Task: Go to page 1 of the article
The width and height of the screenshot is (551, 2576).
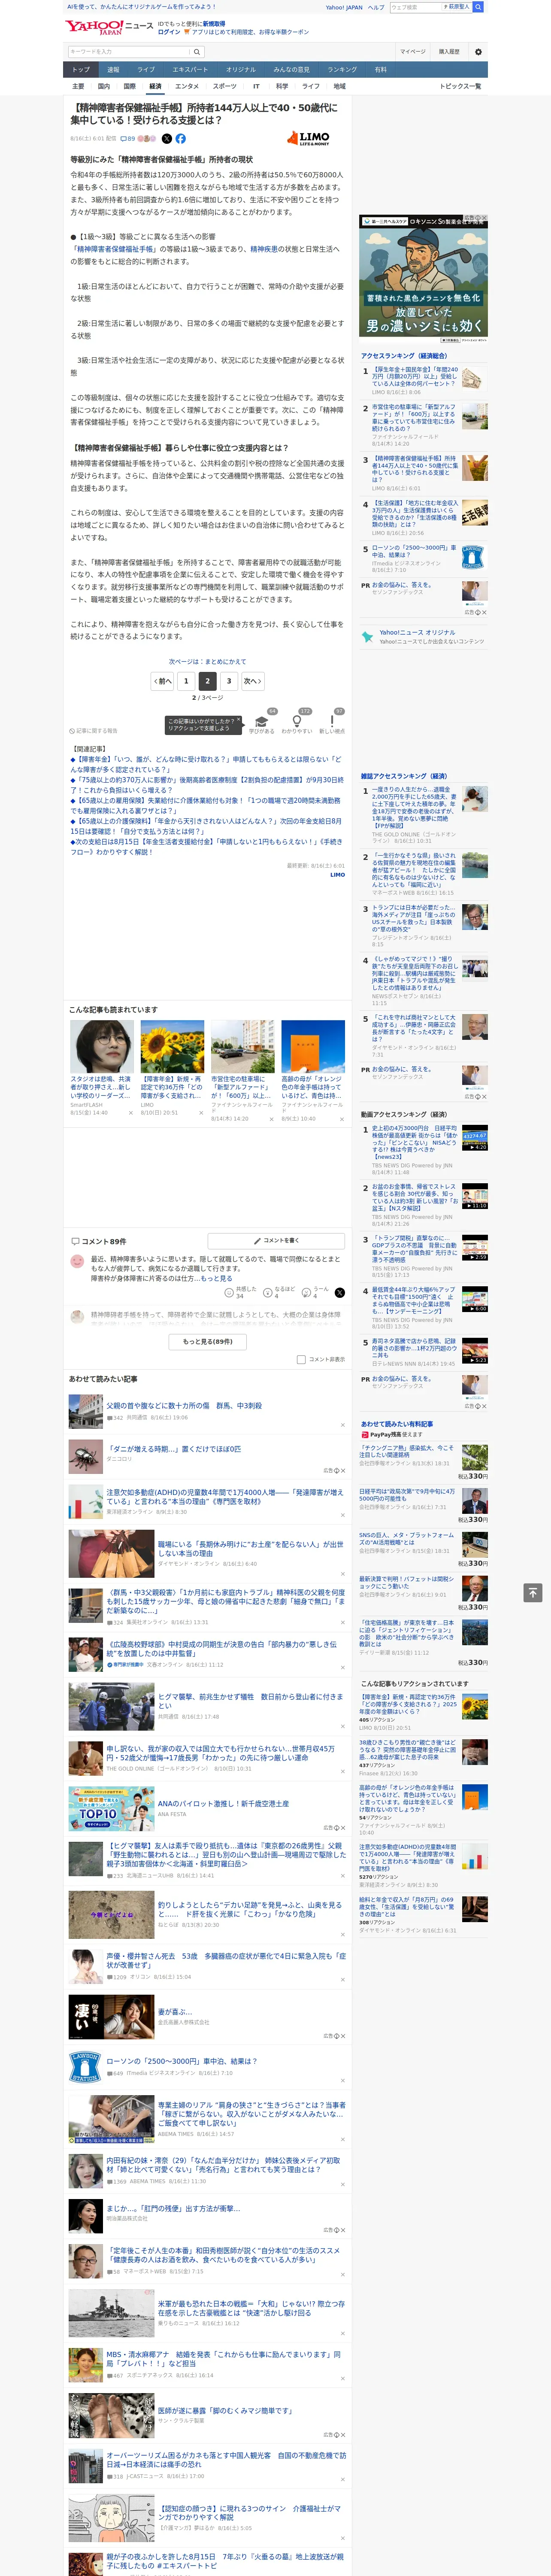Action: [185, 681]
